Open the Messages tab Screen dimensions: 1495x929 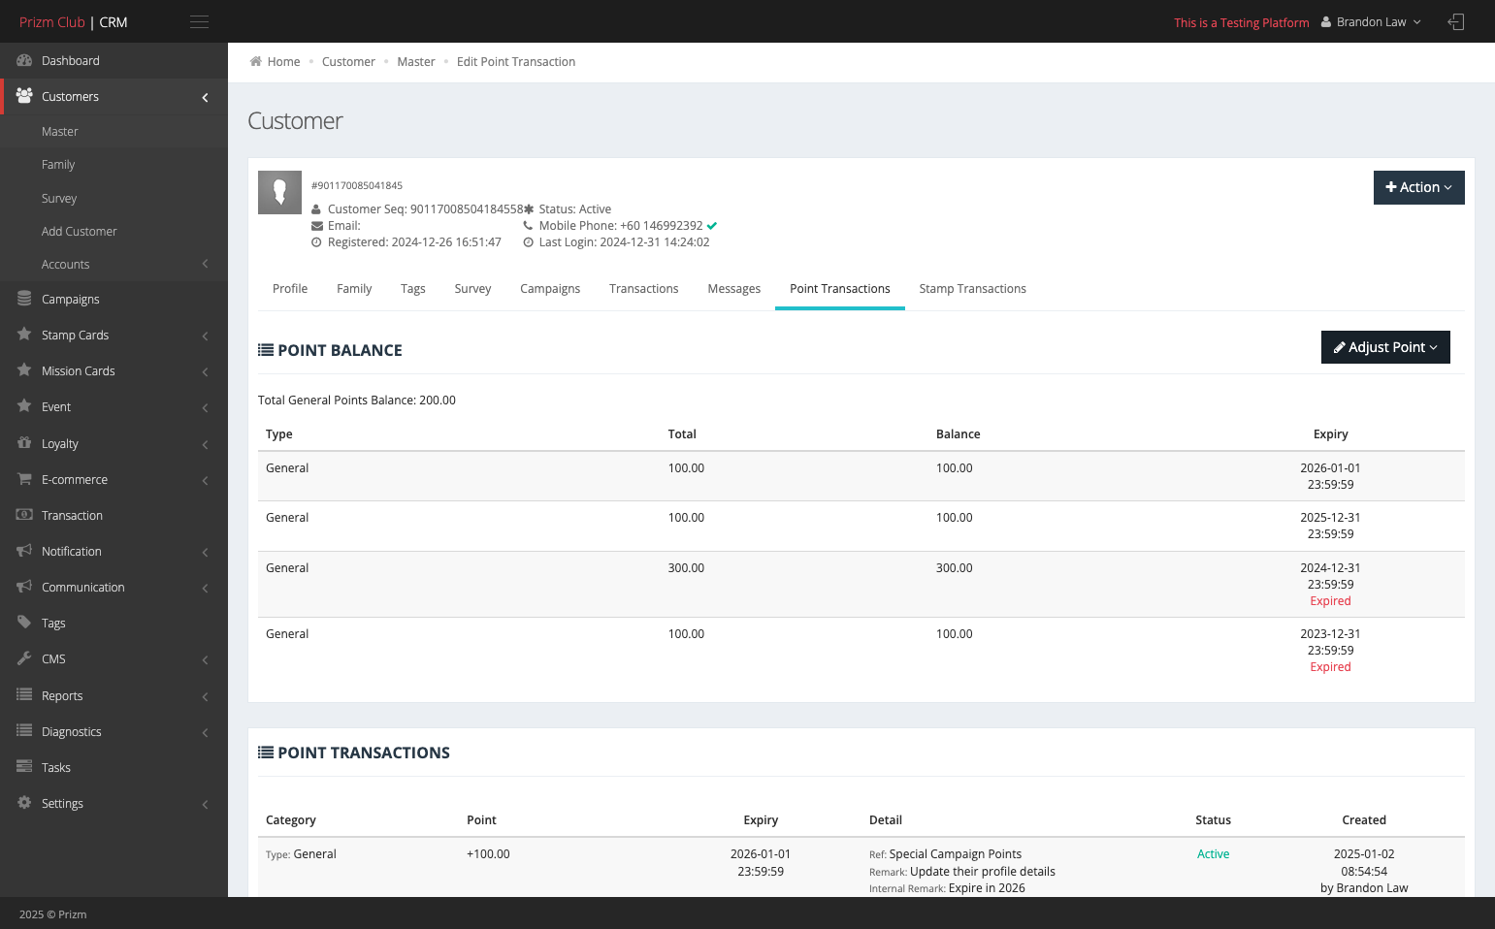click(733, 289)
